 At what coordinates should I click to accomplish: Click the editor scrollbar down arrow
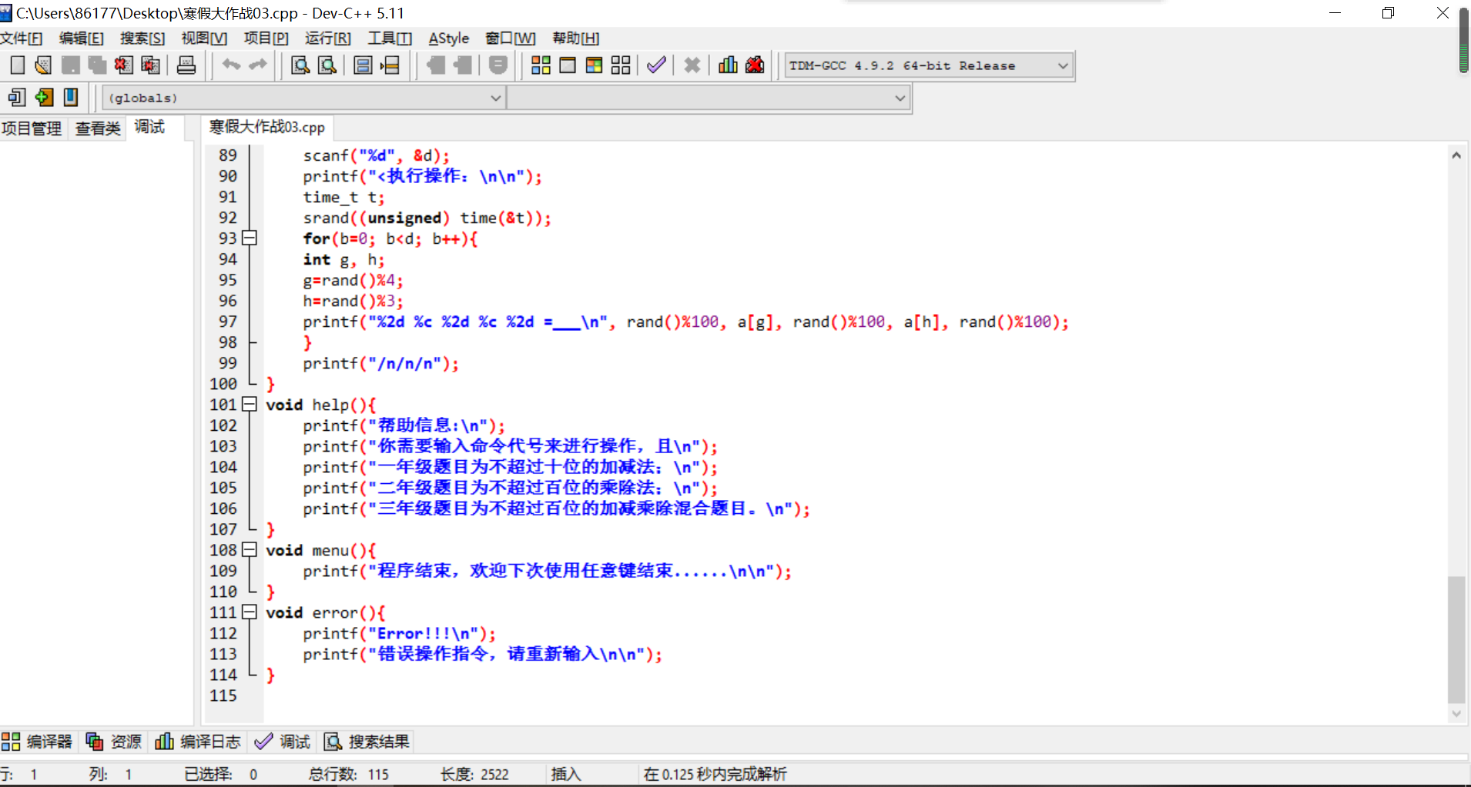1456,714
